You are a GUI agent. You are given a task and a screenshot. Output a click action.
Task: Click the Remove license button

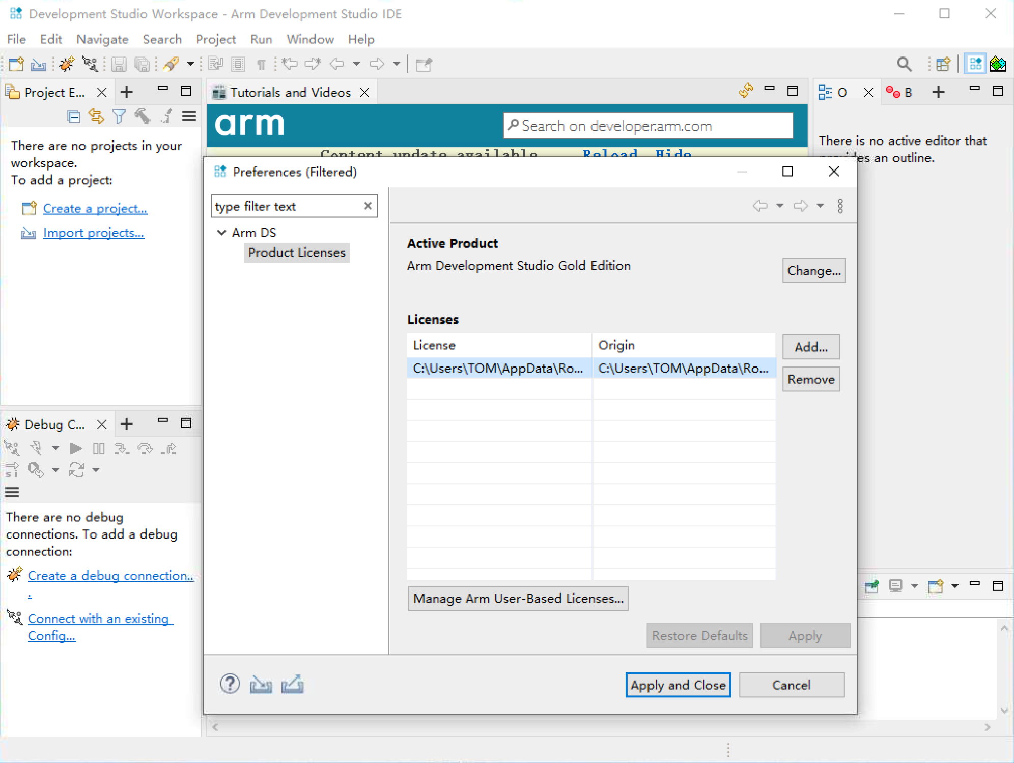click(811, 379)
